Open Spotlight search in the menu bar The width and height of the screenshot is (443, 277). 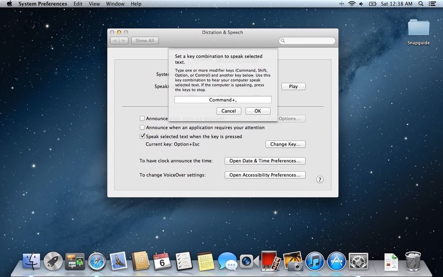(x=420, y=4)
